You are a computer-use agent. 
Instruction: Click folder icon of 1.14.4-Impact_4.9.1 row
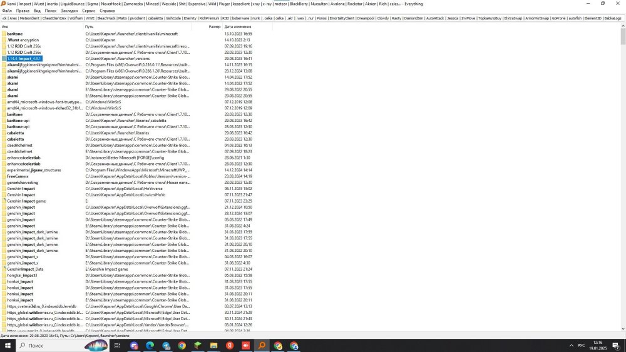tap(4, 59)
